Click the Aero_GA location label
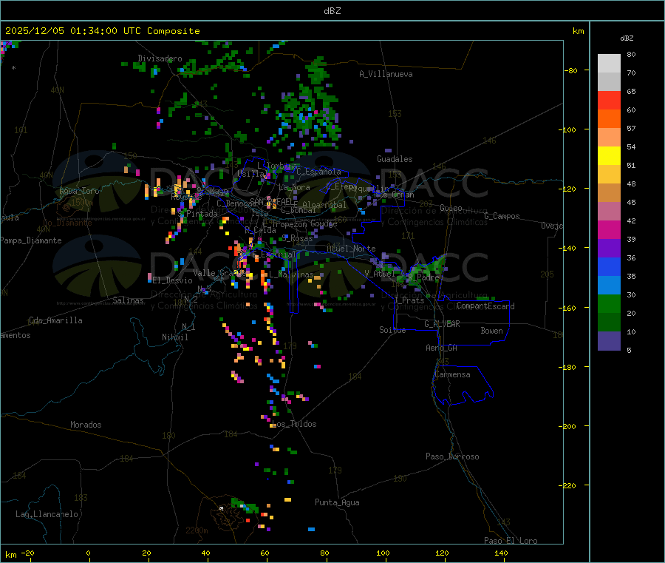665x563 pixels. (442, 347)
